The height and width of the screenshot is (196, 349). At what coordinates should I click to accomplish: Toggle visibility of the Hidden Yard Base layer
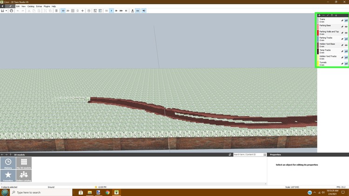point(346,45)
